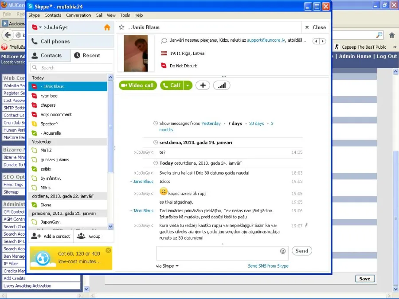Dismiss the low-cost minutes ad

point(108,250)
